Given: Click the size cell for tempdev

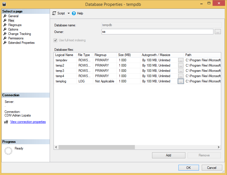Looking at the screenshot, I should (x=128, y=60).
